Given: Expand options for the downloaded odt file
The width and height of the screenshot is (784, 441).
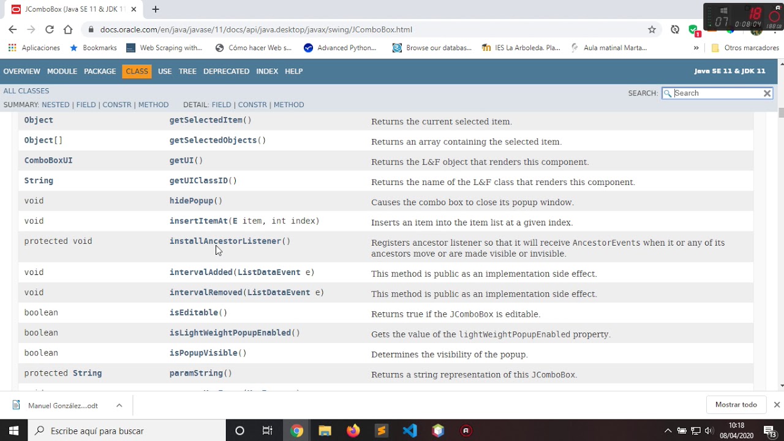Looking at the screenshot, I should [x=119, y=405].
